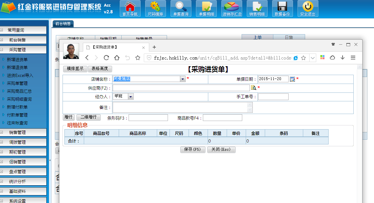This screenshot has width=374, height=203.
Task: Click the 尺码横排 gear icon
Action: click(x=155, y=7)
